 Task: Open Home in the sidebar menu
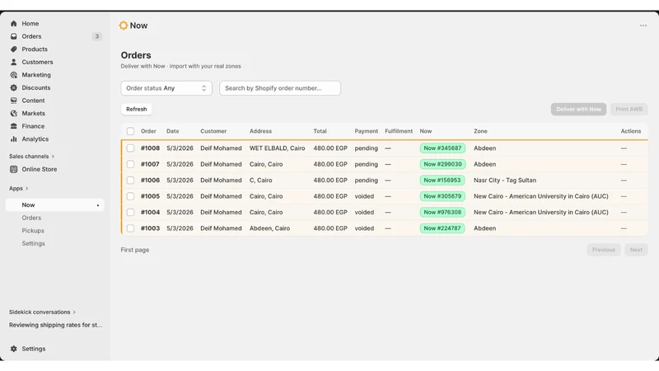[x=30, y=24]
